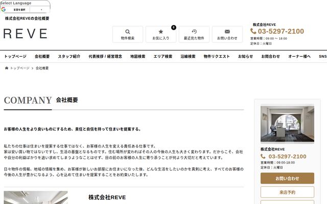This screenshot has width=327, height=204.
Task: Call header number 03-5297-2100
Action: (281, 31)
